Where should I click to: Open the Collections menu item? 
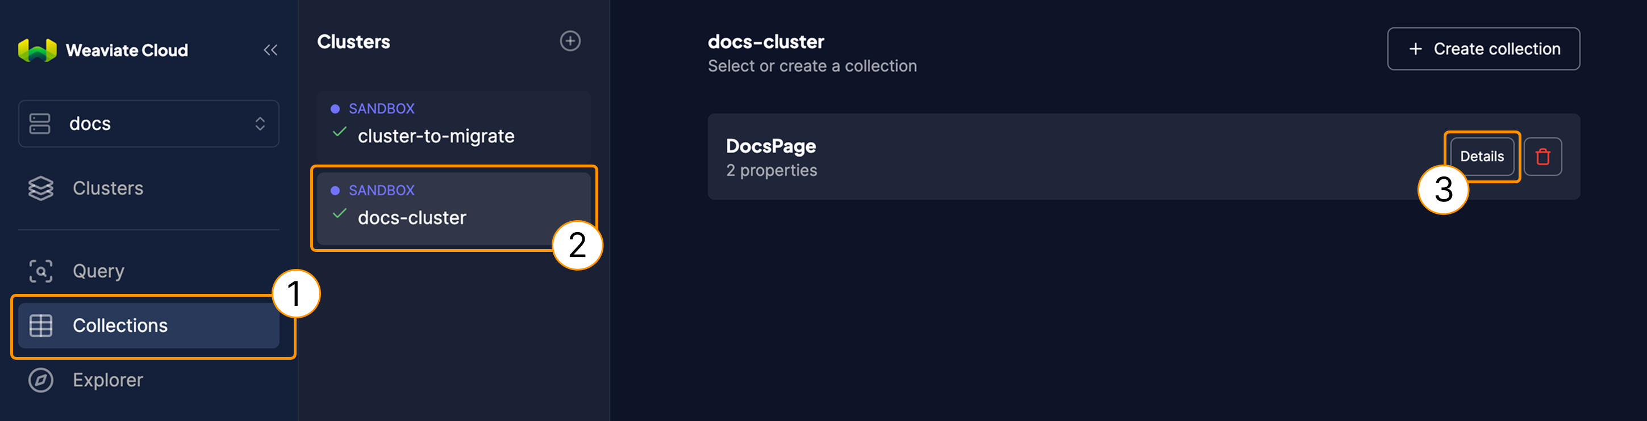point(148,326)
